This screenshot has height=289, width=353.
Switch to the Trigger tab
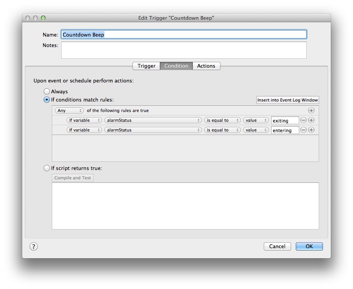coord(146,66)
